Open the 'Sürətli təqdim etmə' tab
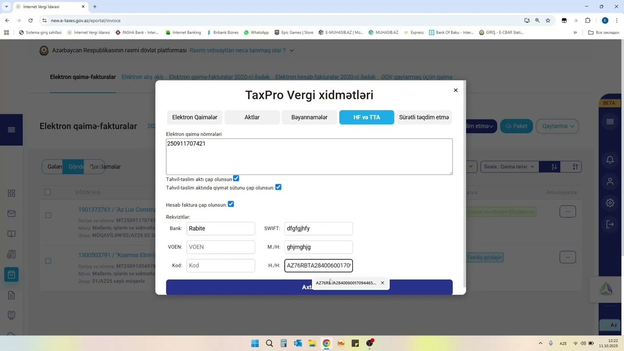 pyautogui.click(x=424, y=117)
